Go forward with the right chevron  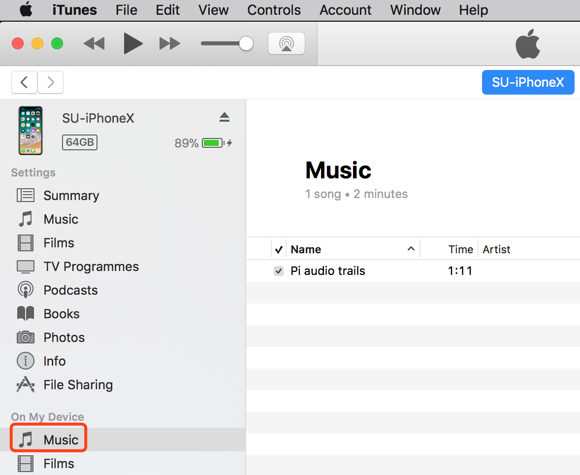point(51,82)
